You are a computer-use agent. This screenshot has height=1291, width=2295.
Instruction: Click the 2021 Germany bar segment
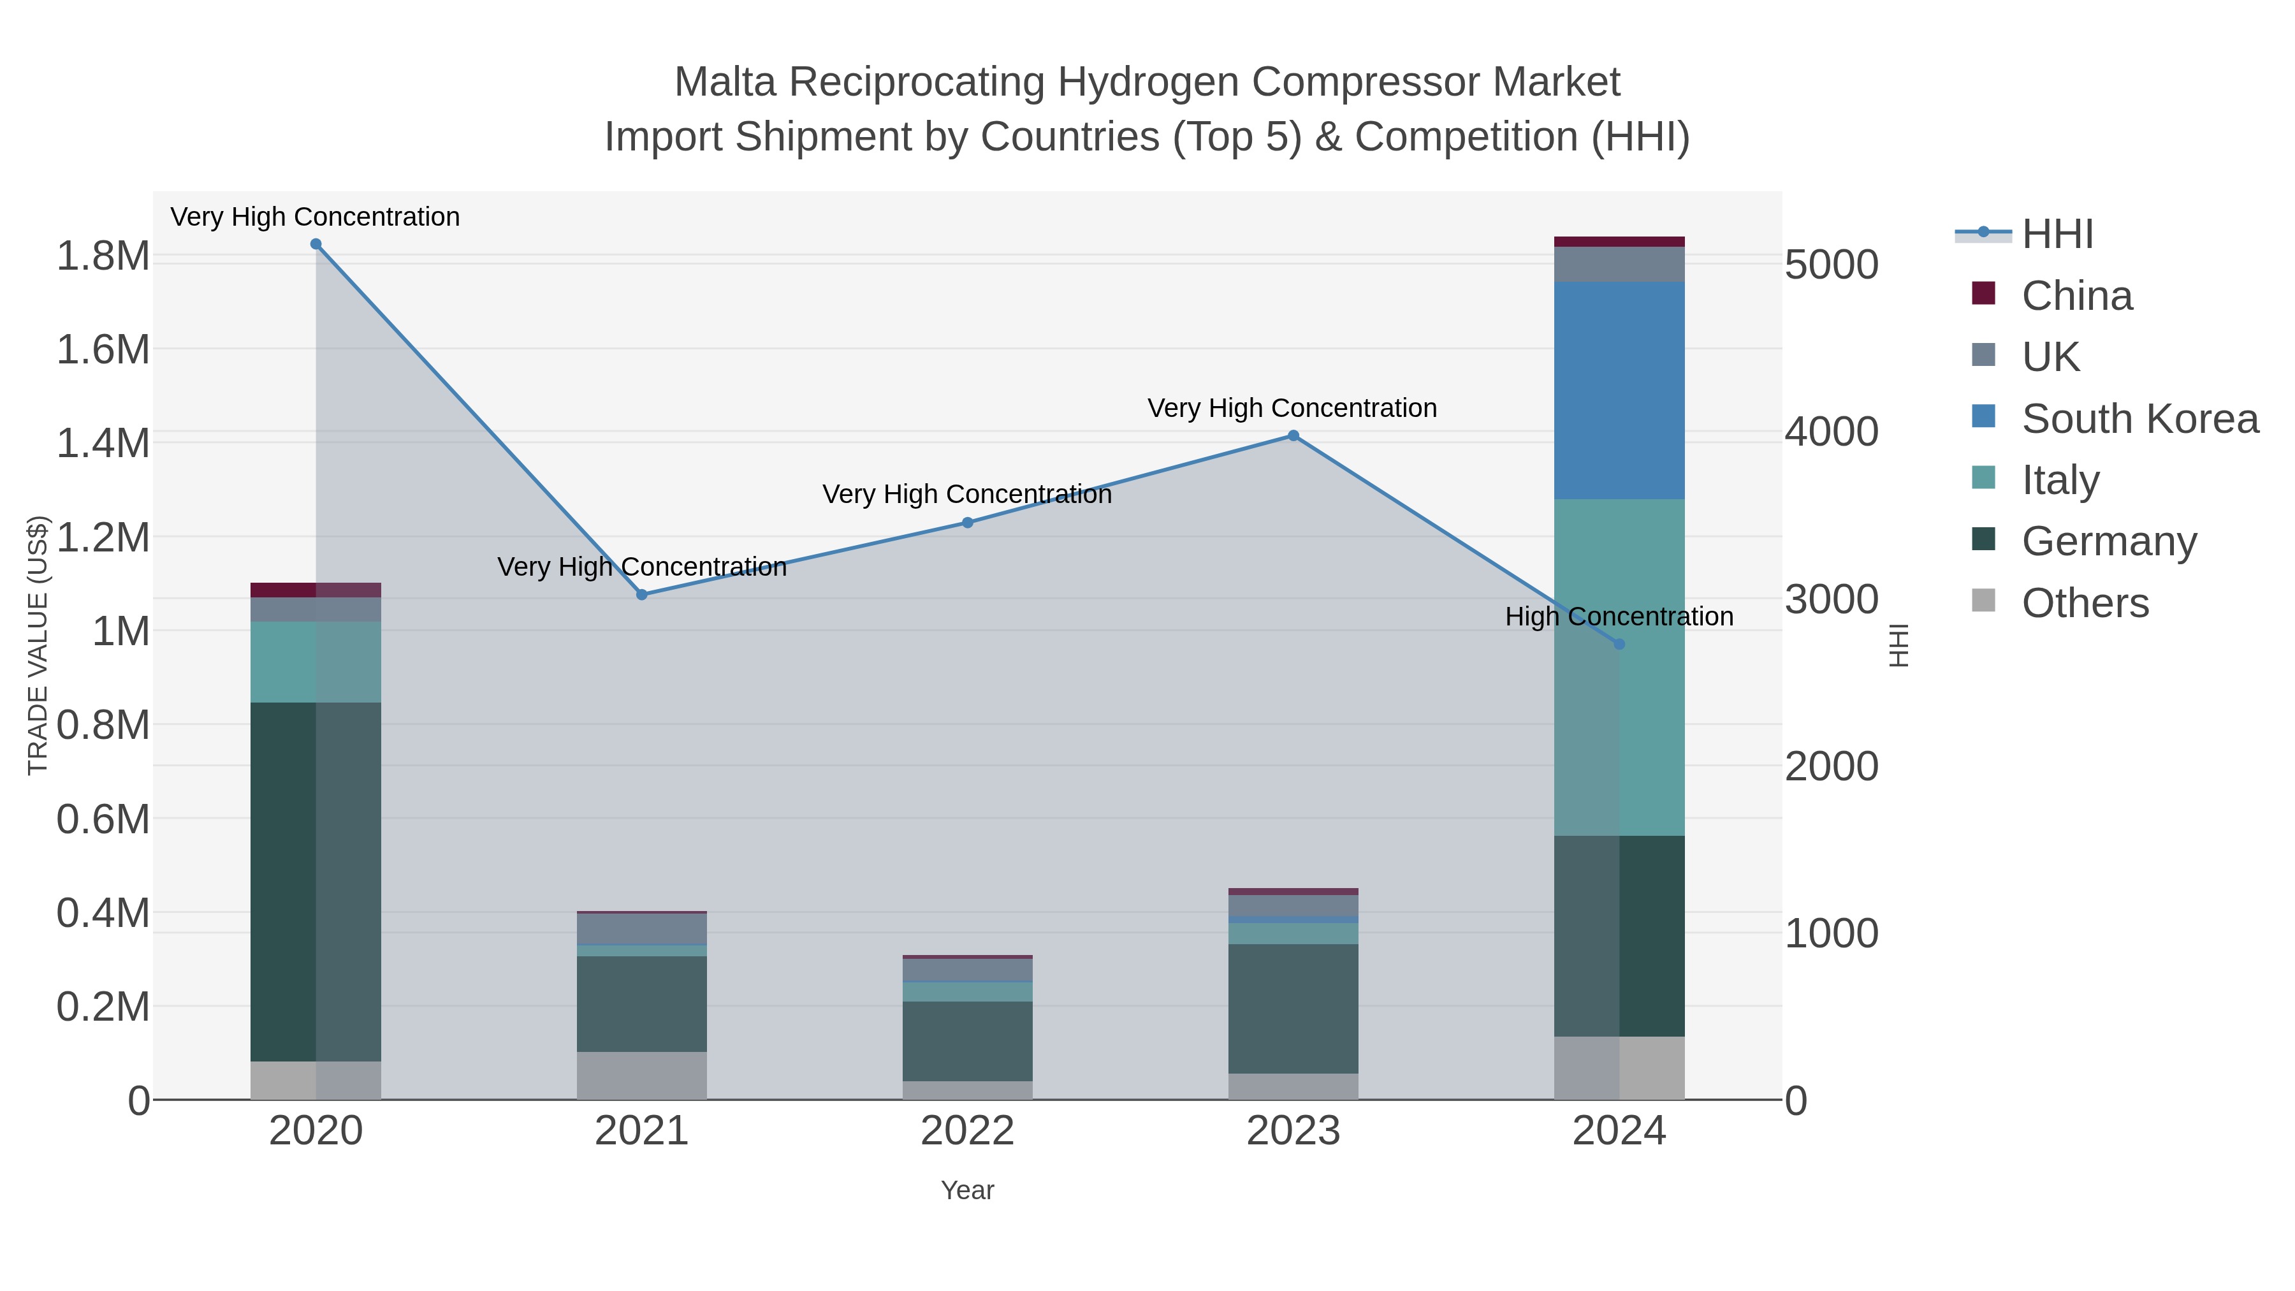coord(641,1004)
